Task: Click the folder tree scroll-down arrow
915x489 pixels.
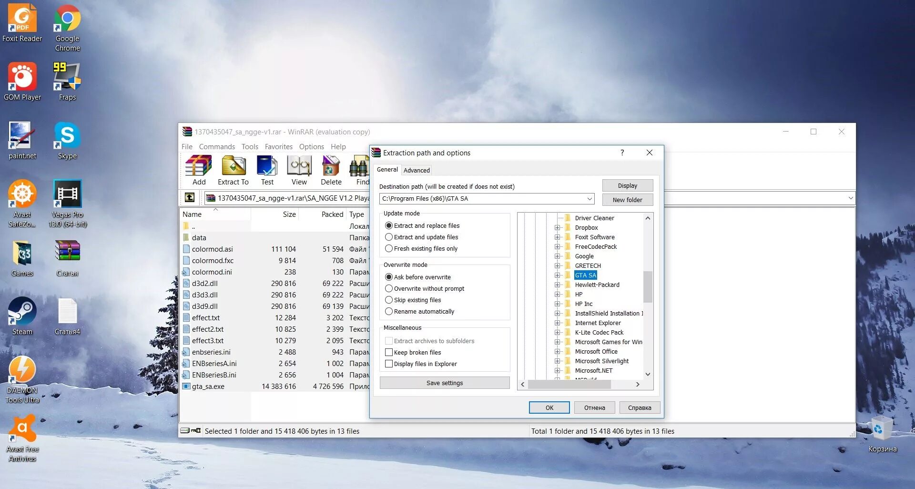Action: click(648, 374)
